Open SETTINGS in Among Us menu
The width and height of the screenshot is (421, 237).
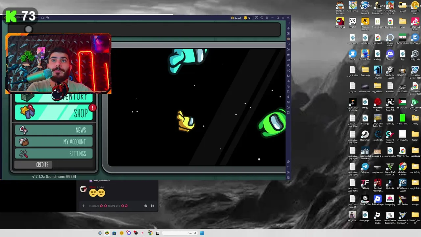tap(54, 154)
